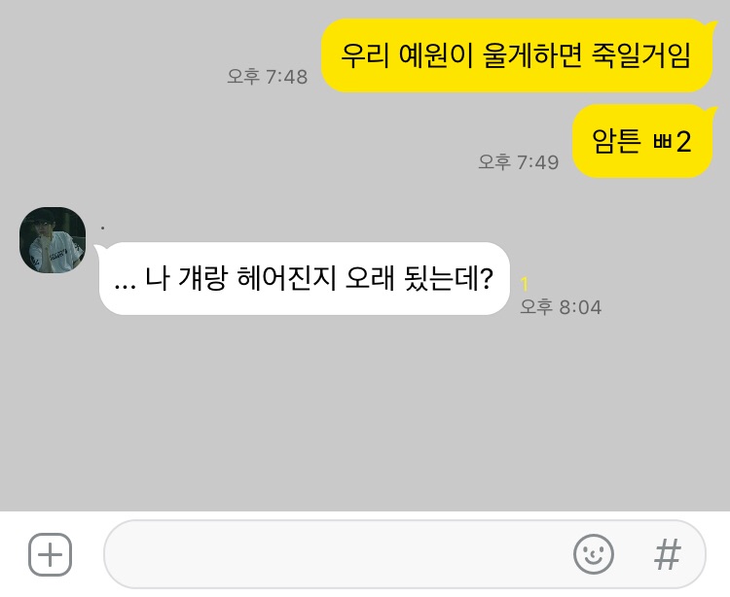Screen dimensions: 730x597
Task: Open the sender's profile picture
Action: [x=53, y=240]
